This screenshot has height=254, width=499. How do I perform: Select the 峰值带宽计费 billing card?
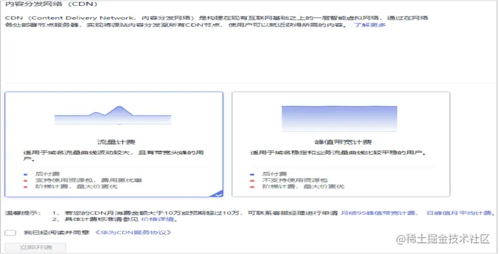coord(341,144)
